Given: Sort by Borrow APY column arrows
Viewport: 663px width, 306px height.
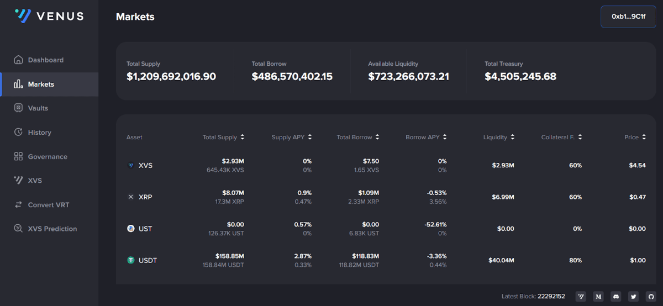Looking at the screenshot, I should coord(445,137).
